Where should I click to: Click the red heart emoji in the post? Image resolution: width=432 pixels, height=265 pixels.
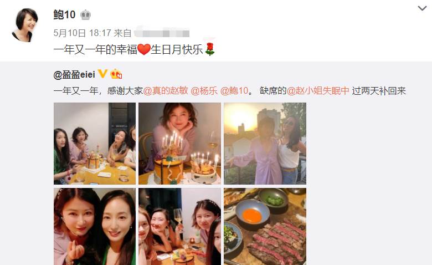click(144, 50)
